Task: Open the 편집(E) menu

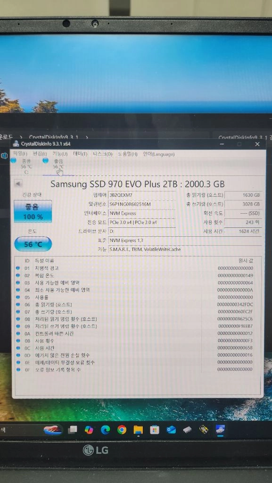Action: point(40,154)
